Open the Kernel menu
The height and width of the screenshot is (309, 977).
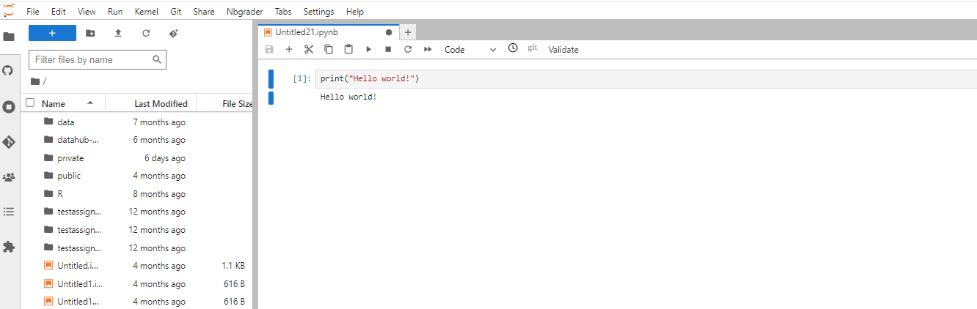point(147,12)
